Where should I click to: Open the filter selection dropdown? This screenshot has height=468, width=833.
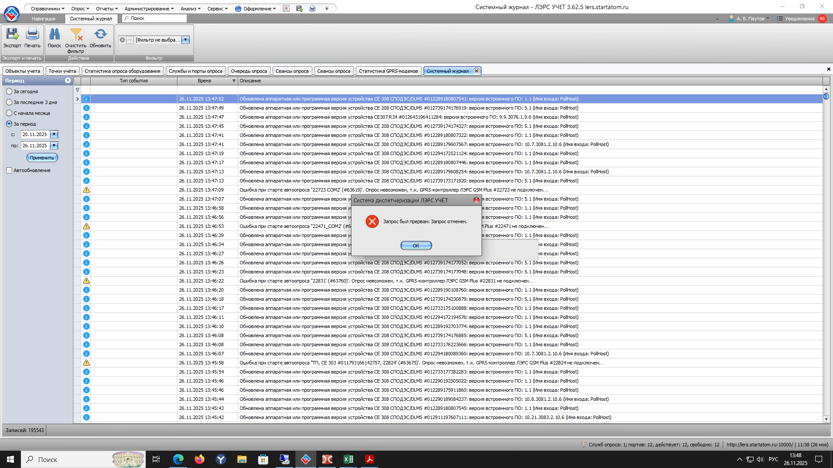185,40
